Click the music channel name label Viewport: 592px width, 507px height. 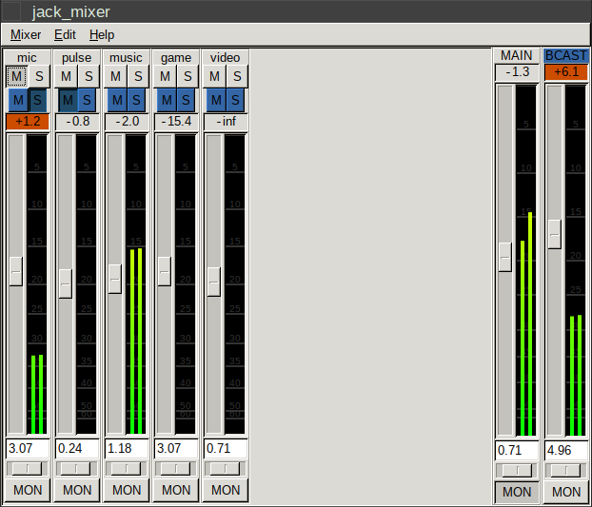[x=126, y=58]
